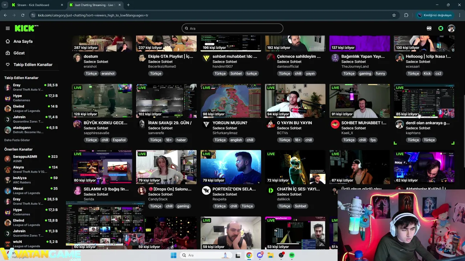Open YORGUN MUSUN? map stream thumbnail
Screen dimensions: 465x261
click(x=231, y=101)
